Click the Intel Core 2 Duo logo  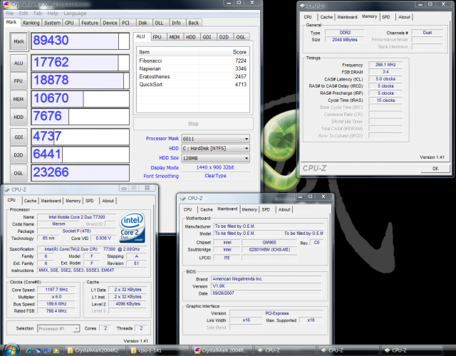click(132, 227)
